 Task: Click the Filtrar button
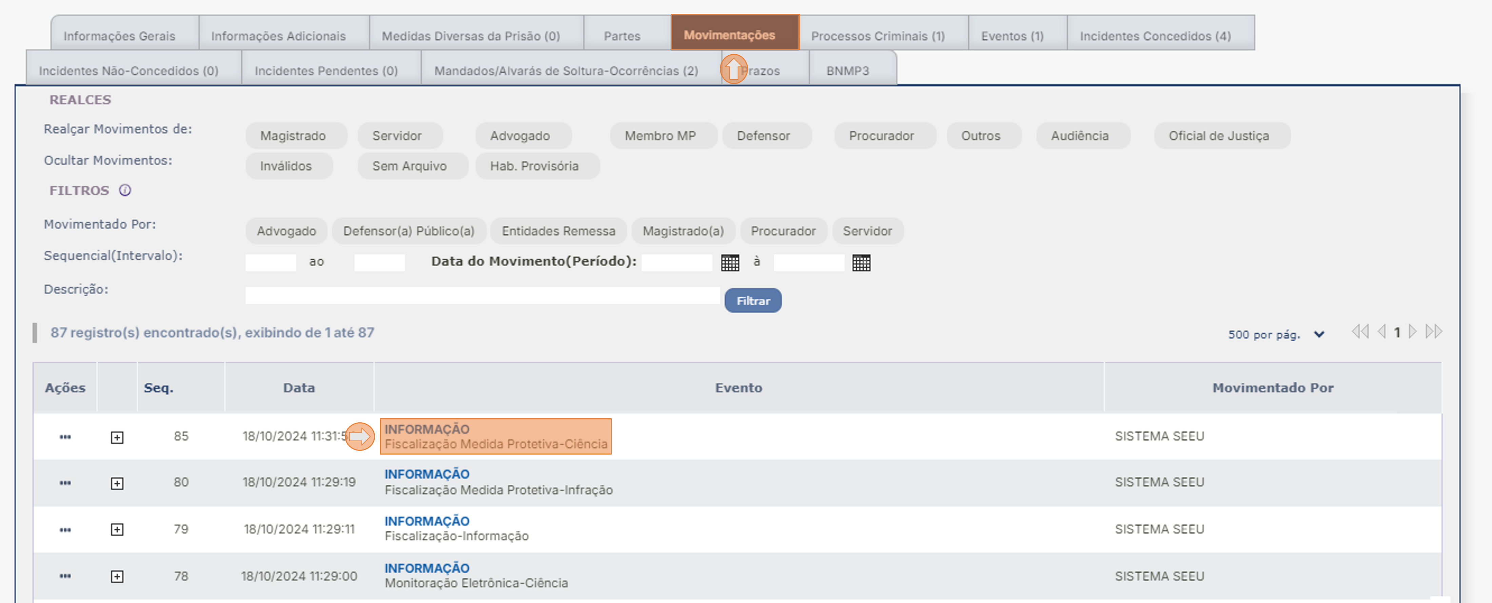(753, 301)
